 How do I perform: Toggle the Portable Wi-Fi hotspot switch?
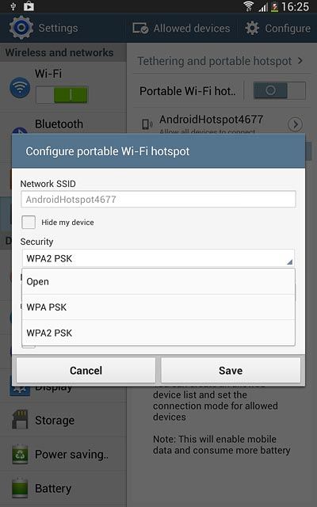coord(280,90)
